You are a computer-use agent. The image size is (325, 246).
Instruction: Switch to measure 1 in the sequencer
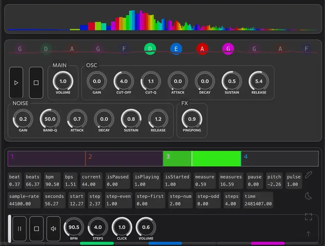[45, 158]
